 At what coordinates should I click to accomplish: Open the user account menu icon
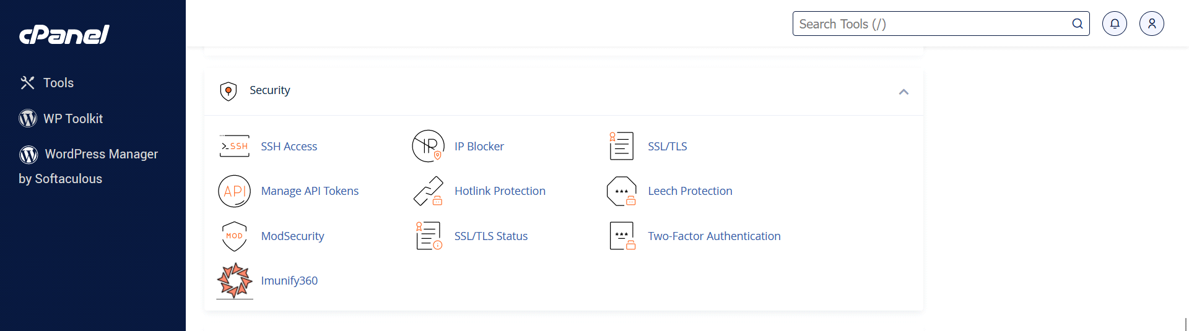point(1152,24)
